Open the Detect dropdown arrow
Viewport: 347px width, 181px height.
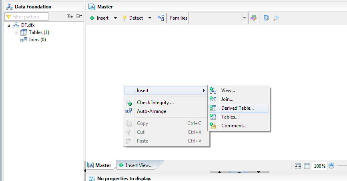150,18
